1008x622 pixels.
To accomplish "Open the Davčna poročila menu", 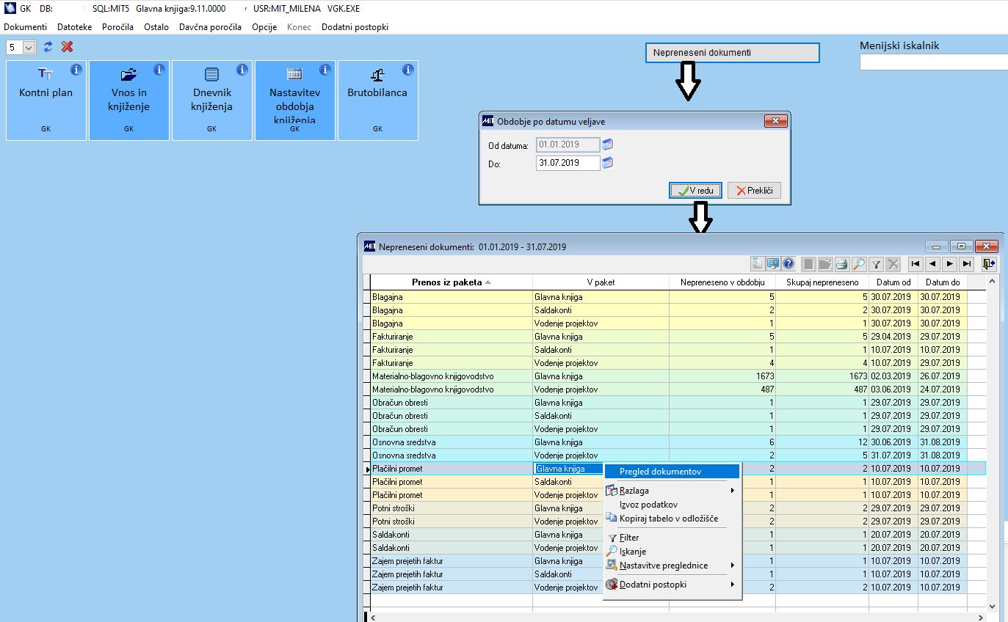I will tap(210, 27).
